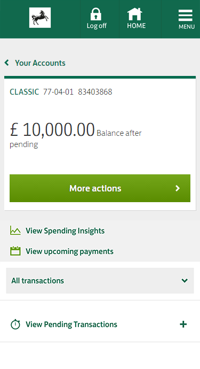Click the padlock Log off icon
The image size is (200, 369).
pos(96,14)
